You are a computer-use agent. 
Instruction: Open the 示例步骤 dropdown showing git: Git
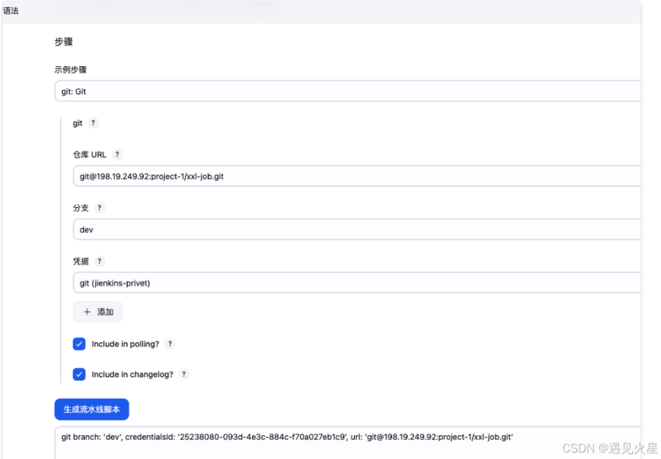pos(347,91)
